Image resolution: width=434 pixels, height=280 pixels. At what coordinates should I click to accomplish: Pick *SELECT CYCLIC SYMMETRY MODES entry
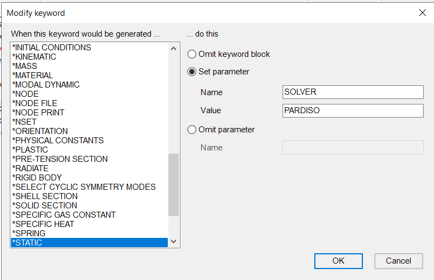pyautogui.click(x=84, y=187)
